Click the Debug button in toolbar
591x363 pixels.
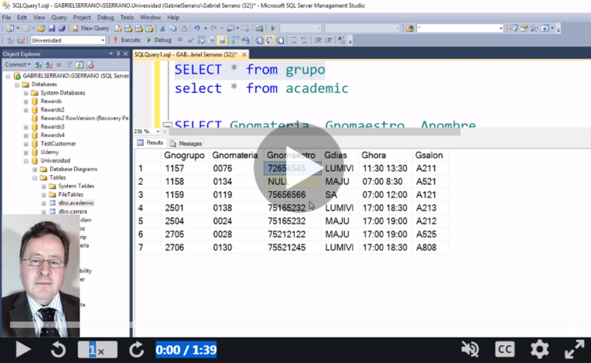tap(159, 40)
